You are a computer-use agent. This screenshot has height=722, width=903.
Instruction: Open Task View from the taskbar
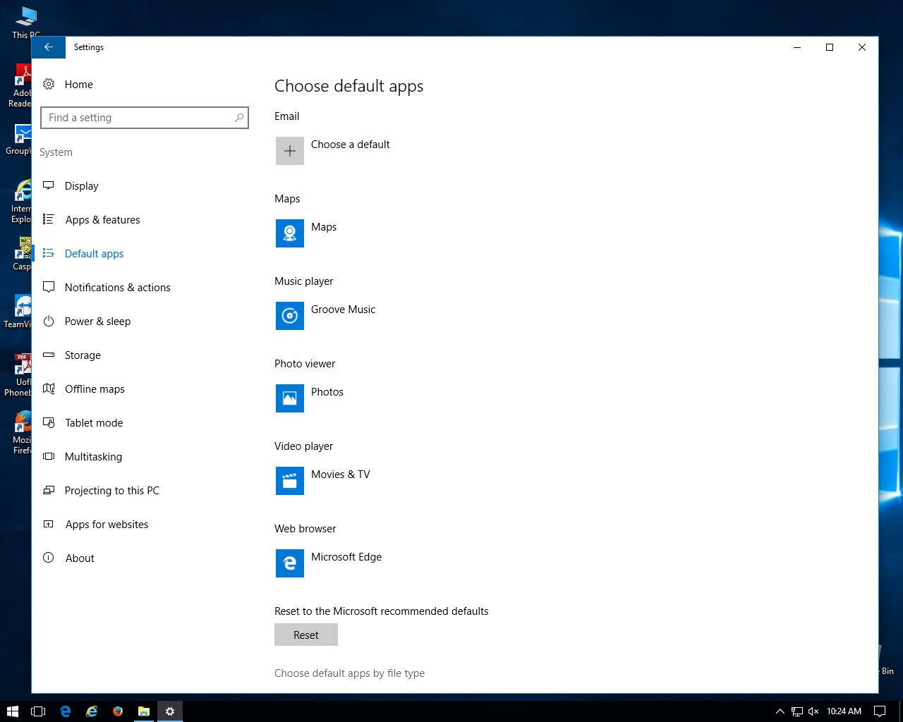(x=38, y=711)
